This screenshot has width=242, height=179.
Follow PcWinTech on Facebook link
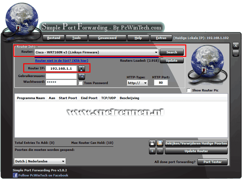point(43,175)
